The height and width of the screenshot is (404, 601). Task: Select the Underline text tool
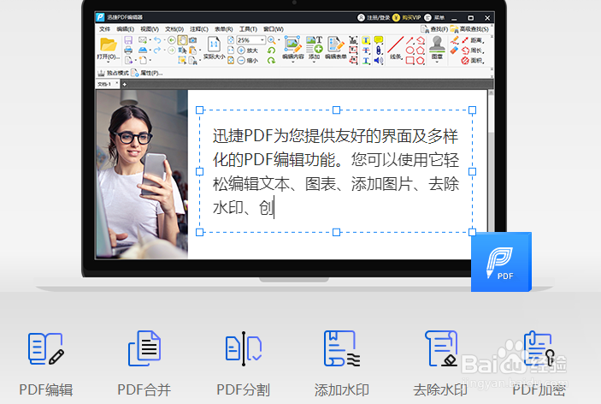click(366, 60)
